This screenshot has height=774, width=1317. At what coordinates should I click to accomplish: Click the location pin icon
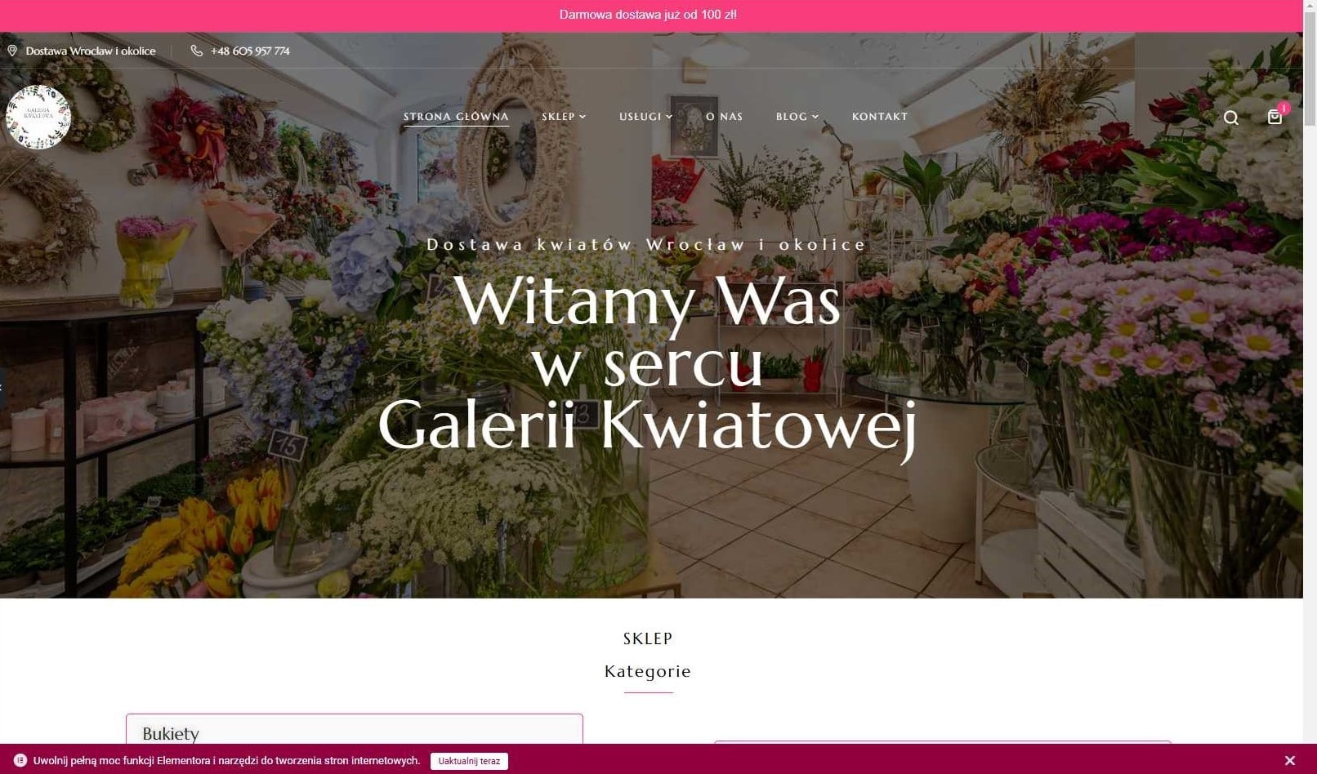pos(12,51)
